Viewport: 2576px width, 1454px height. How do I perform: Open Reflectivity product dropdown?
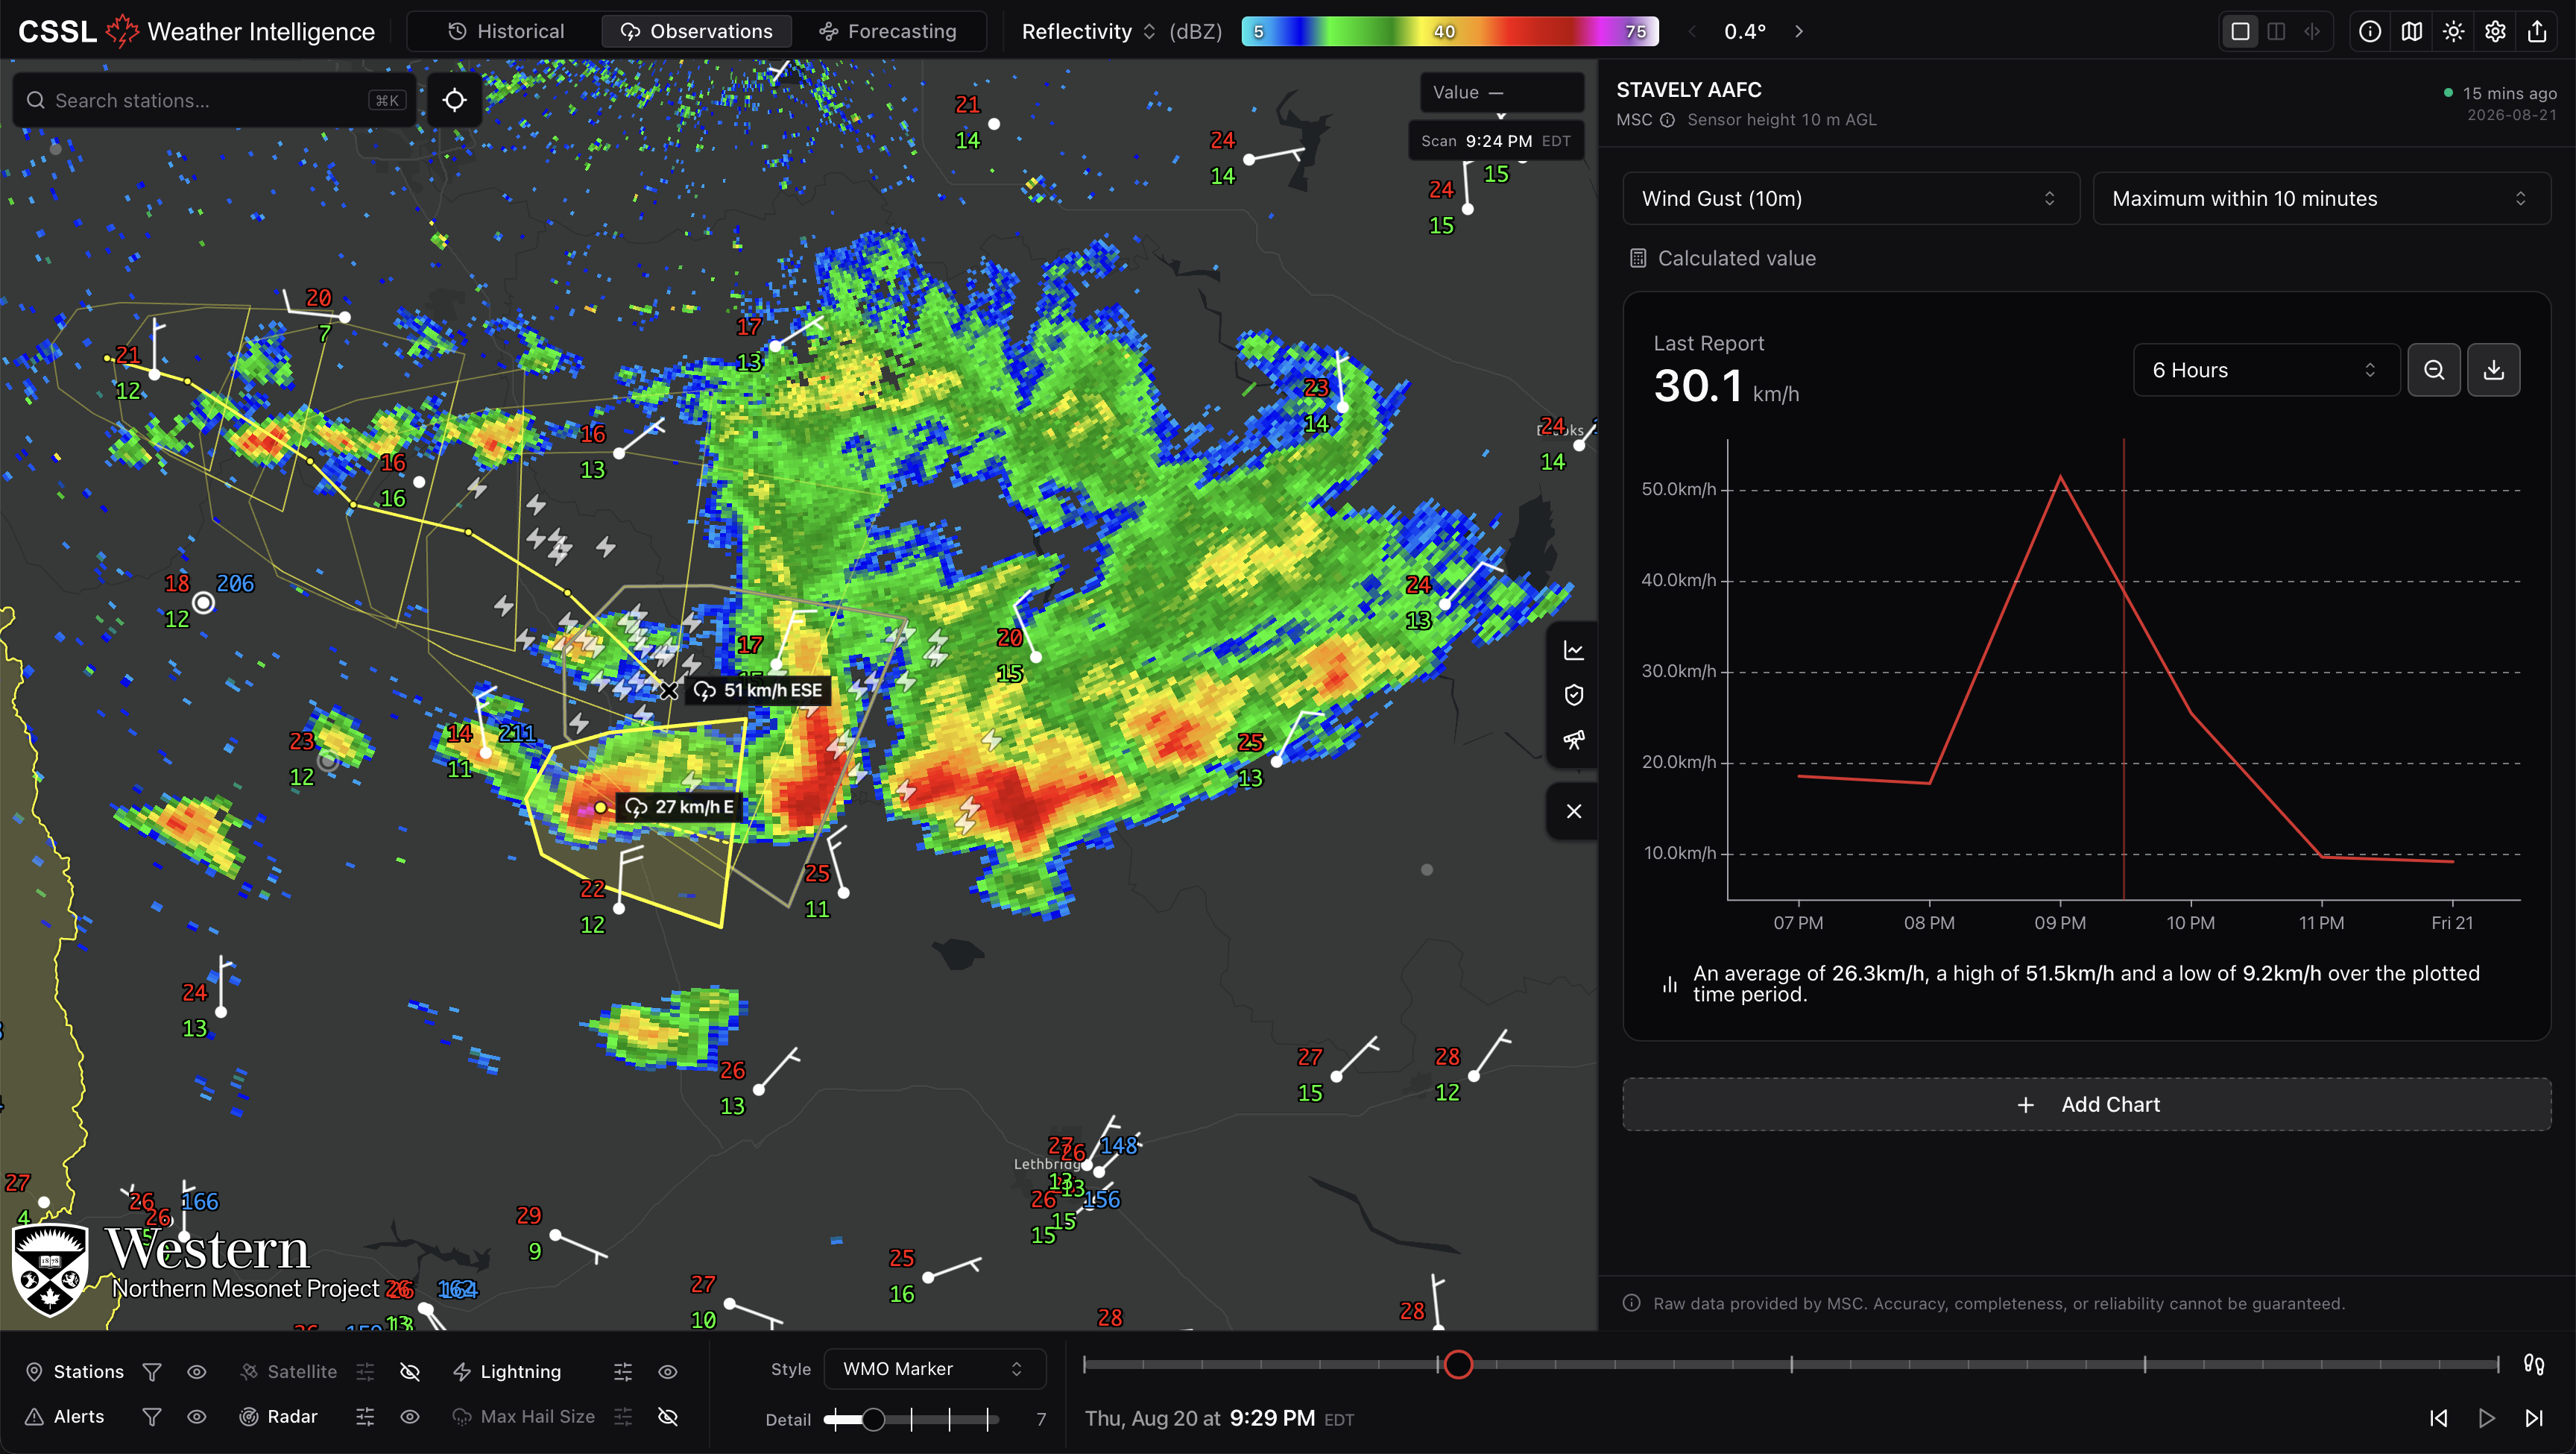(1088, 31)
